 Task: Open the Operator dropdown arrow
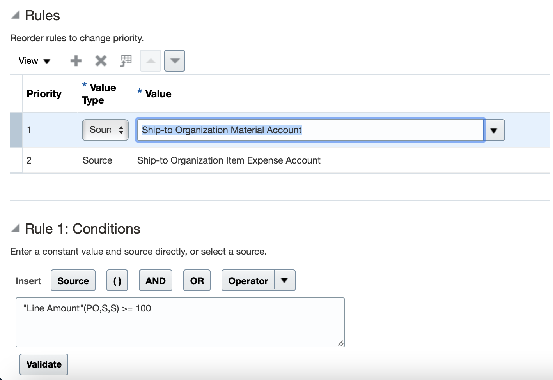click(285, 281)
